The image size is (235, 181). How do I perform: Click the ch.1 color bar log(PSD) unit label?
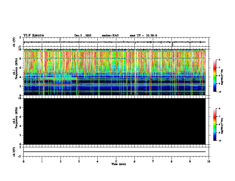tap(222, 77)
